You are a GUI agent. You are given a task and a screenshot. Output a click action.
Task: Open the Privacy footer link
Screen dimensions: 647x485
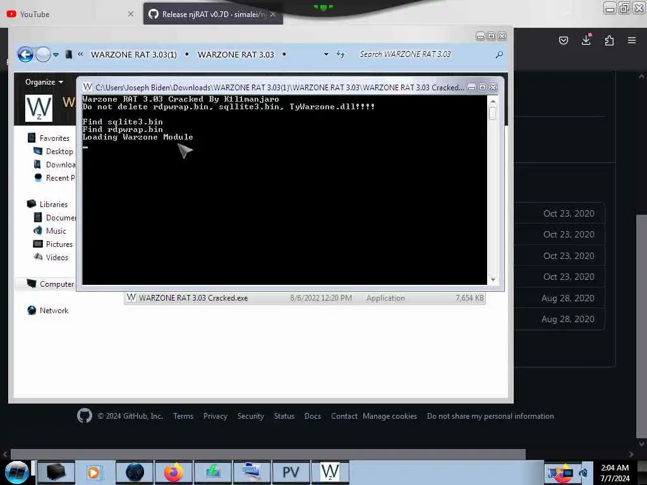click(215, 416)
